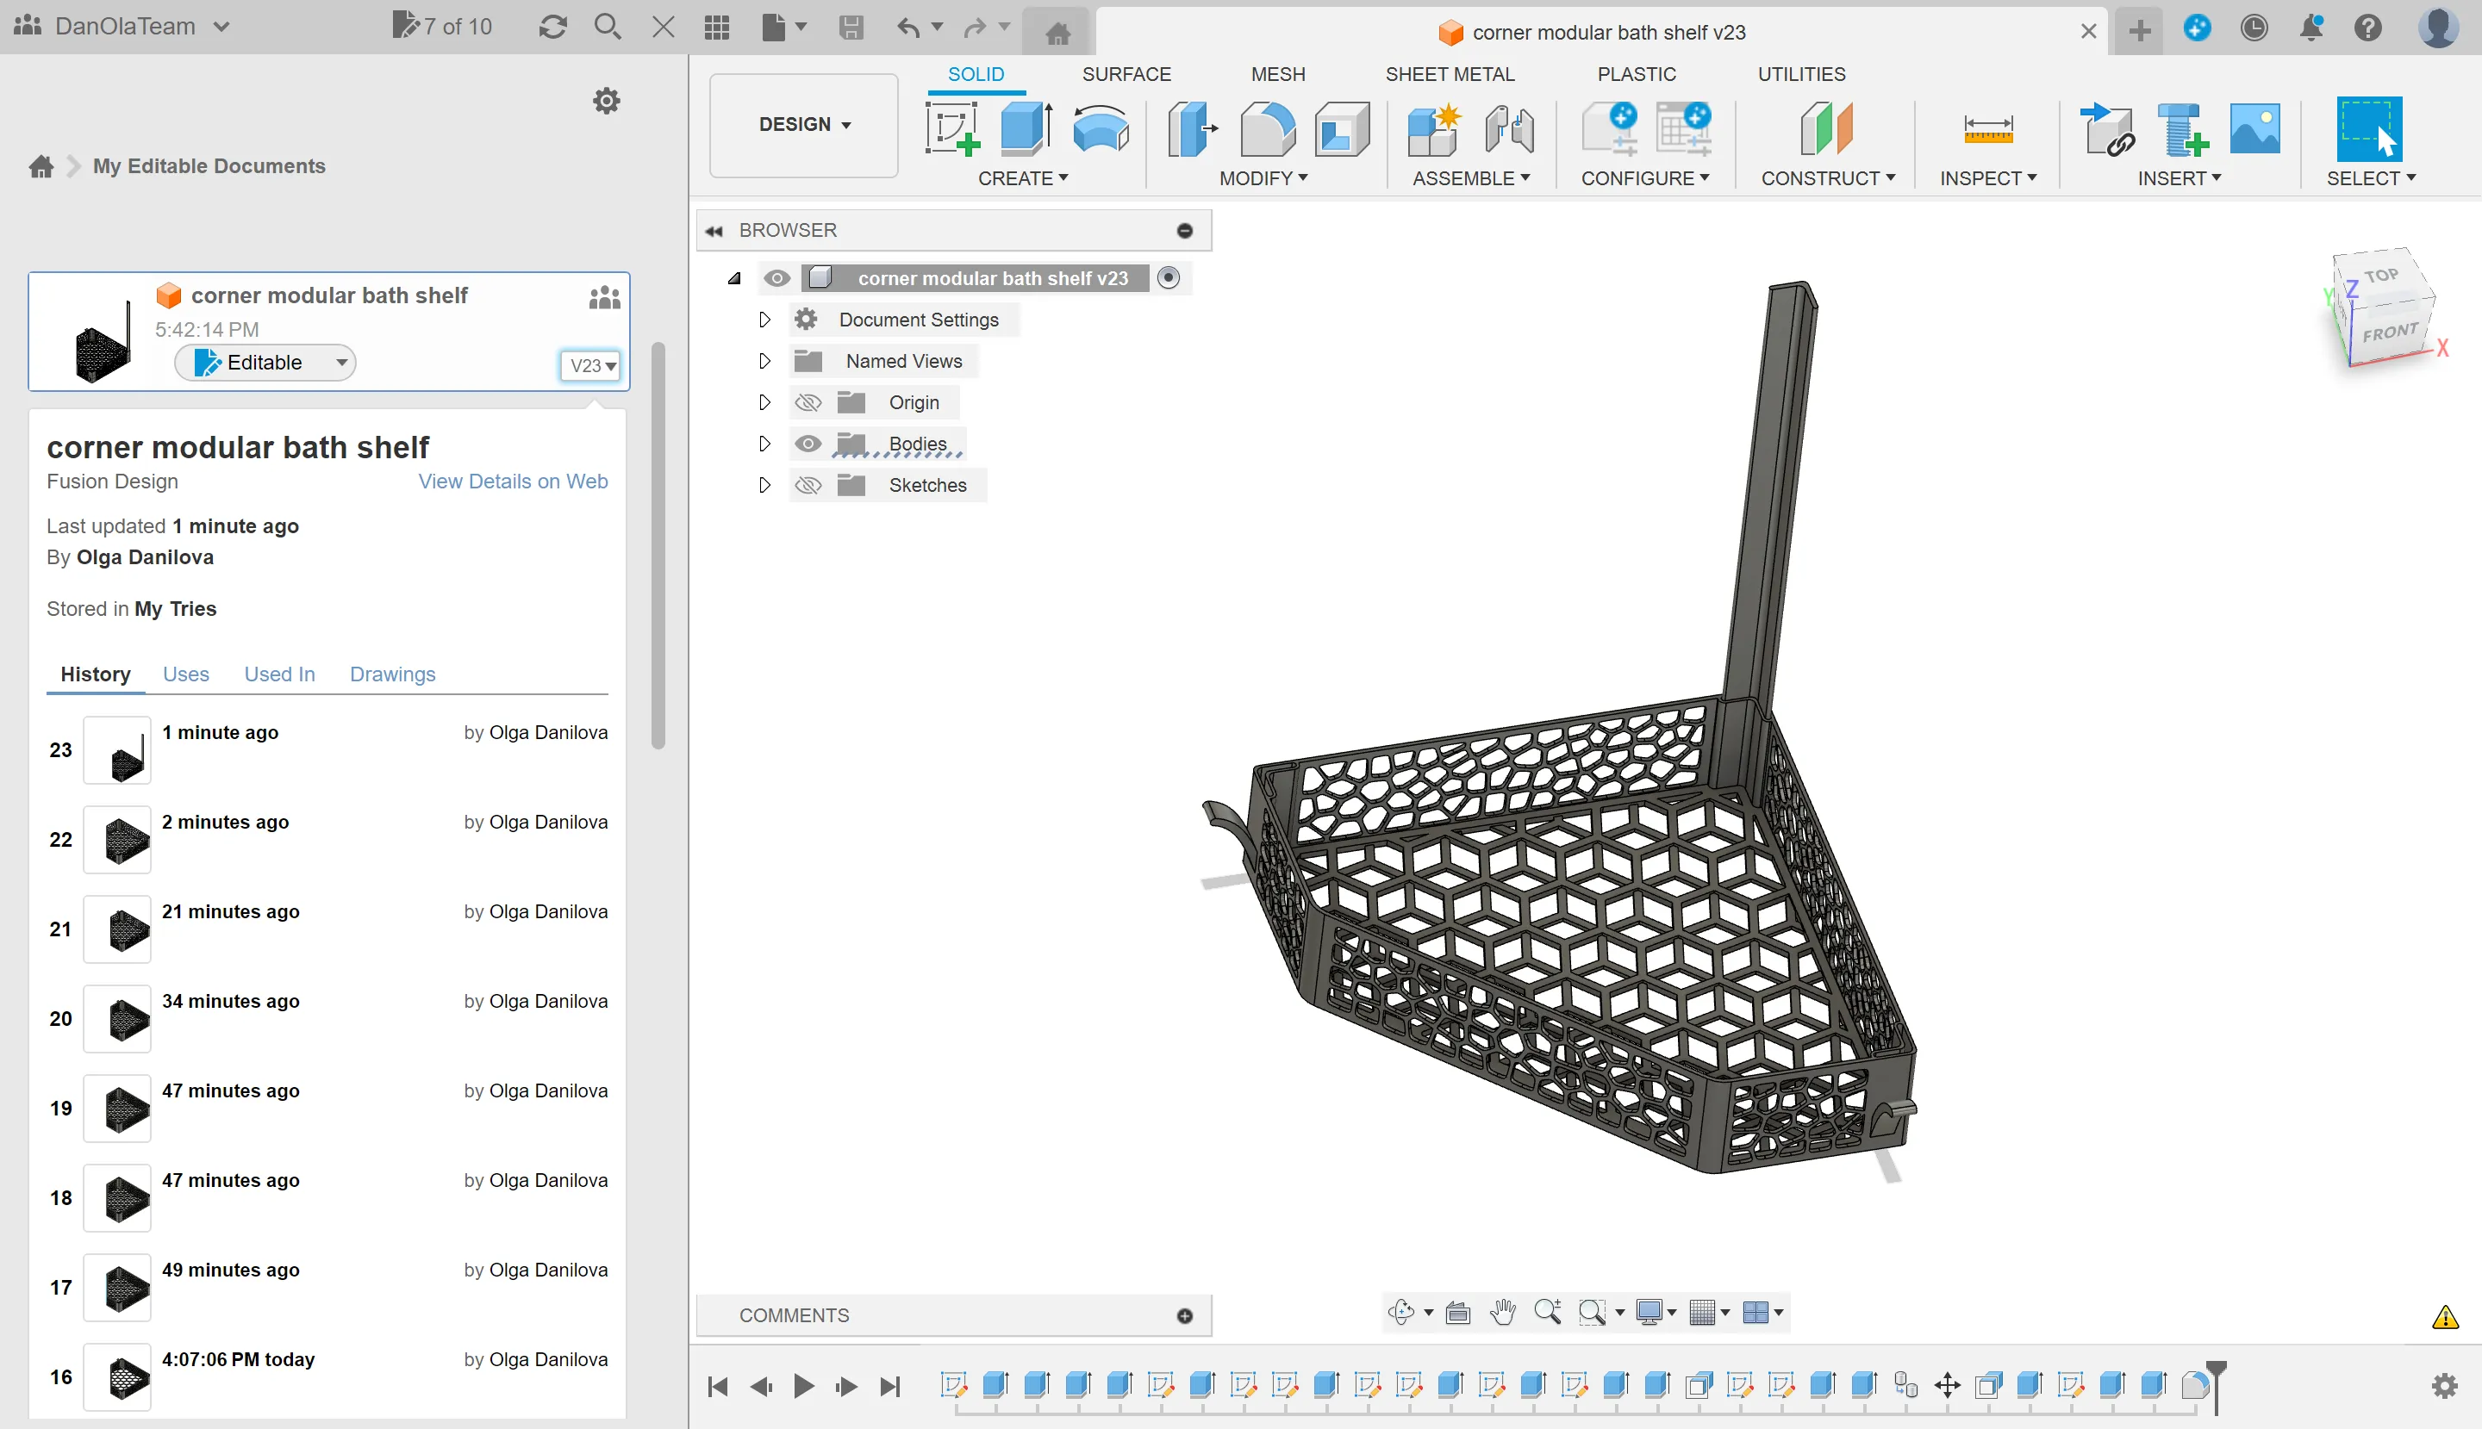Switch to the UTILITIES tab

click(1800, 75)
